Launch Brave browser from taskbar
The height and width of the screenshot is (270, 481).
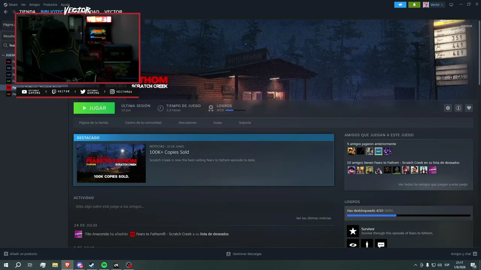(67, 265)
